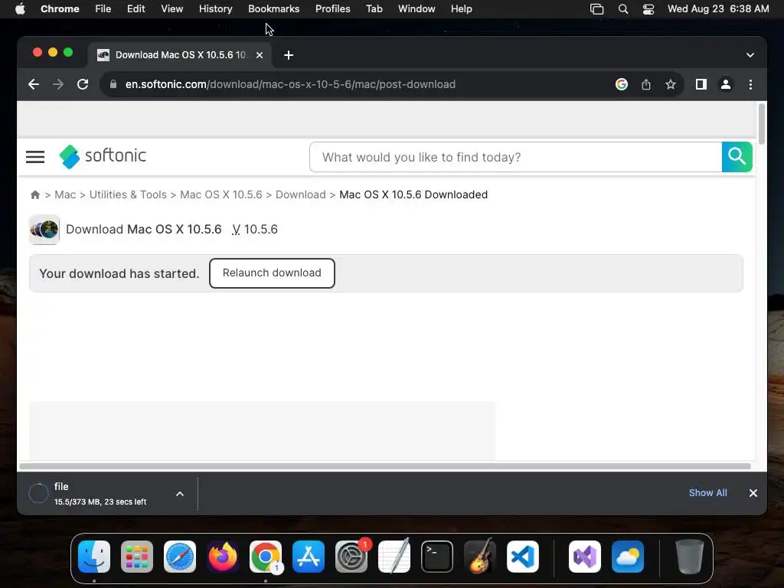Open the Chrome profile menu
The height and width of the screenshot is (588, 784).
pos(726,84)
